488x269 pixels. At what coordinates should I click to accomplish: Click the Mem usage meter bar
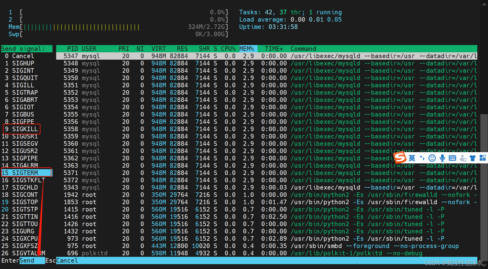[x=118, y=27]
